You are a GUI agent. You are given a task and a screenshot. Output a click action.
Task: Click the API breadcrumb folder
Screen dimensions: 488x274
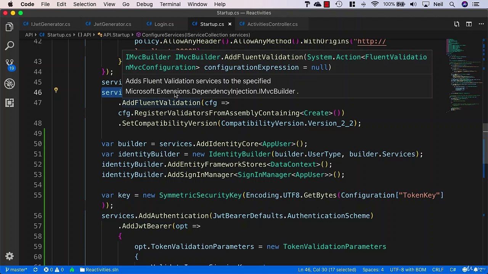click(29, 35)
